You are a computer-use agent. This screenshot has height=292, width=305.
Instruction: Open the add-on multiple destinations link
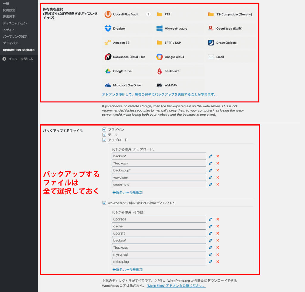click(x=160, y=94)
